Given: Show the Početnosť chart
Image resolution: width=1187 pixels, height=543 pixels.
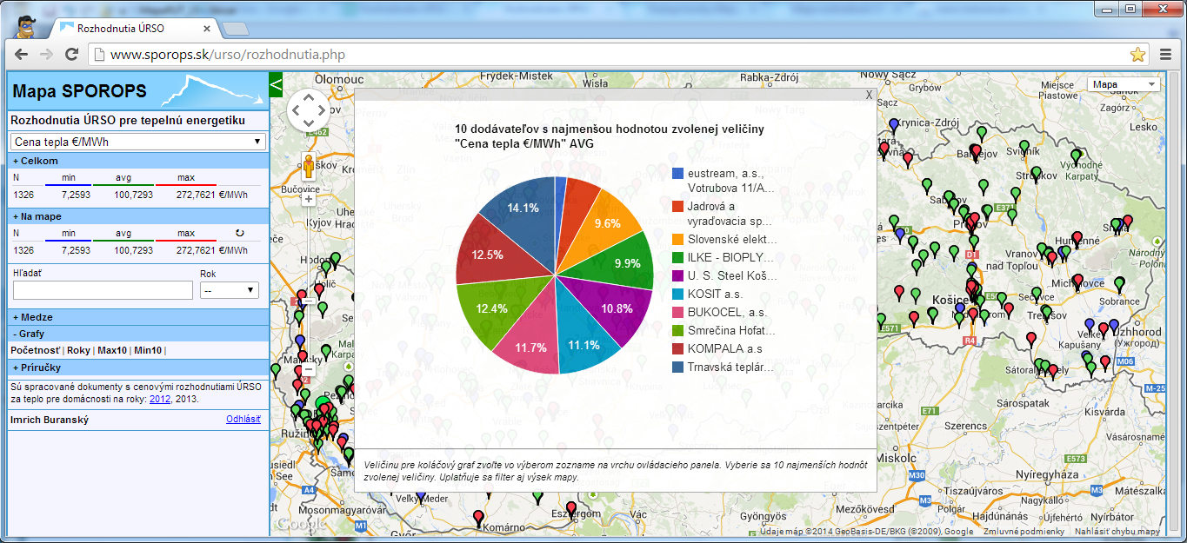Looking at the screenshot, I should [x=36, y=350].
